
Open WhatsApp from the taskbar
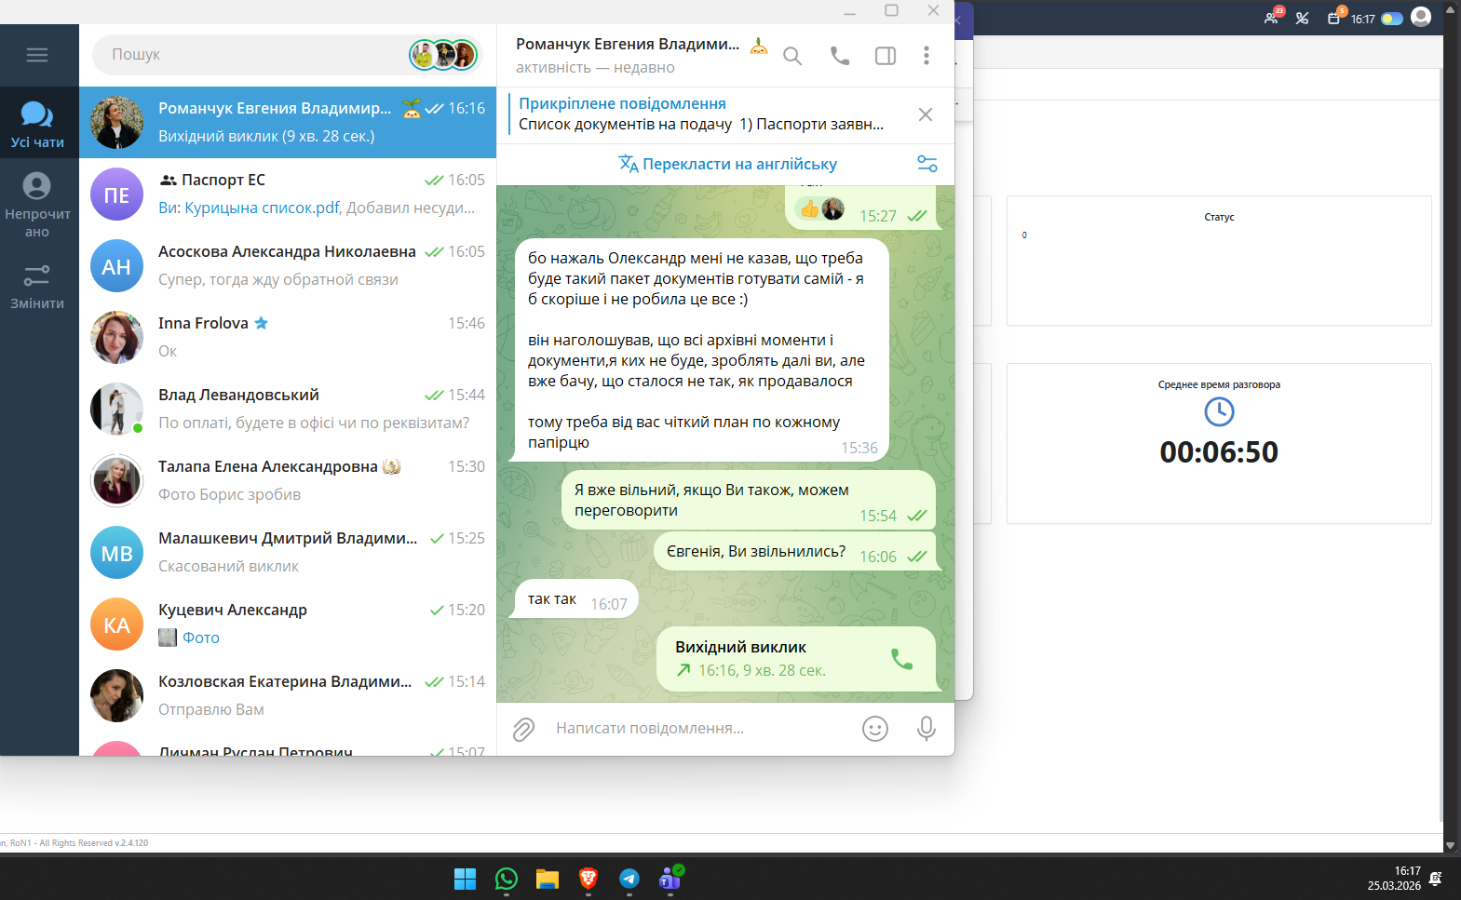506,879
